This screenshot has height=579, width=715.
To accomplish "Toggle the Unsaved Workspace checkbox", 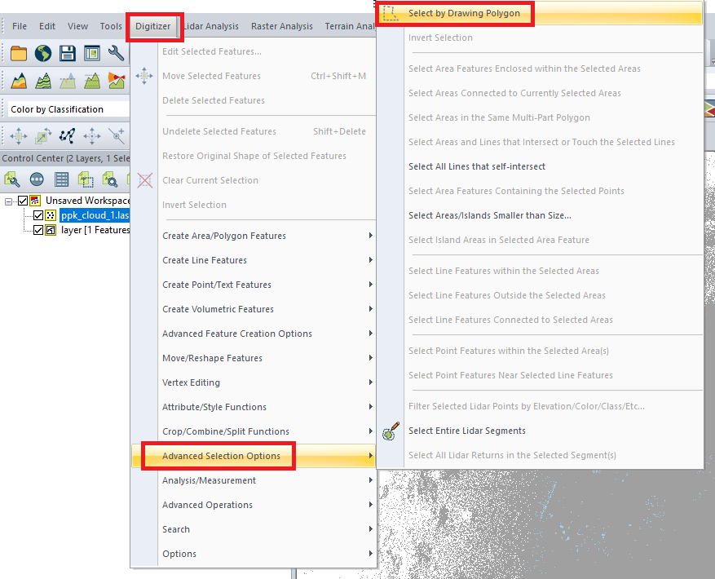I will [23, 201].
